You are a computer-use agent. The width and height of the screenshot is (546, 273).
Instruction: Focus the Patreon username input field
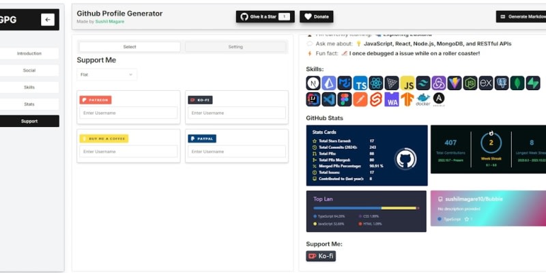pos(128,113)
